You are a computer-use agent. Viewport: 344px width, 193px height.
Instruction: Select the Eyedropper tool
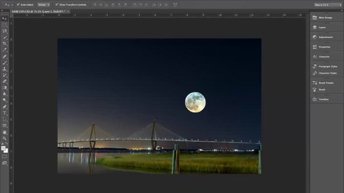(4, 50)
